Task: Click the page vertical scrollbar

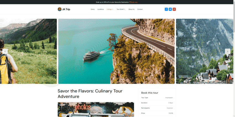Action: coord(234,58)
